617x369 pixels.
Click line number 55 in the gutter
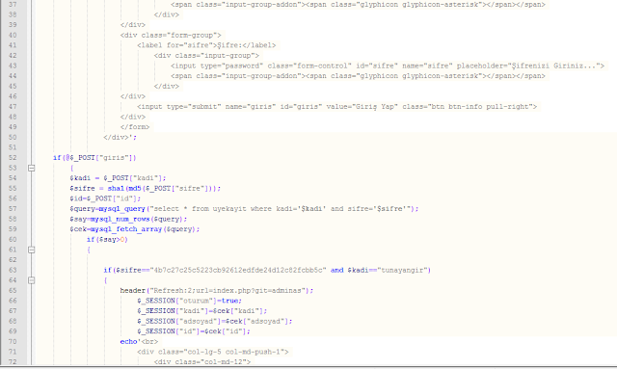coord(13,189)
